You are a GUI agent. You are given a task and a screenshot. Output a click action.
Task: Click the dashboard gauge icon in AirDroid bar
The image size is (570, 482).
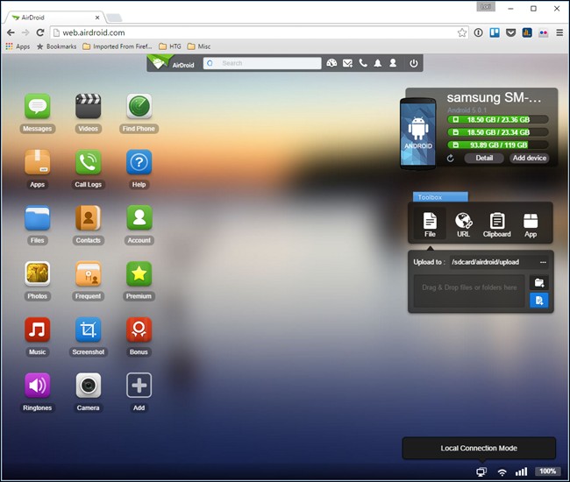click(x=331, y=63)
